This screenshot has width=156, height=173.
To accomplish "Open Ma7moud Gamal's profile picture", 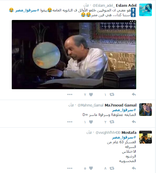I will [x=145, y=109].
